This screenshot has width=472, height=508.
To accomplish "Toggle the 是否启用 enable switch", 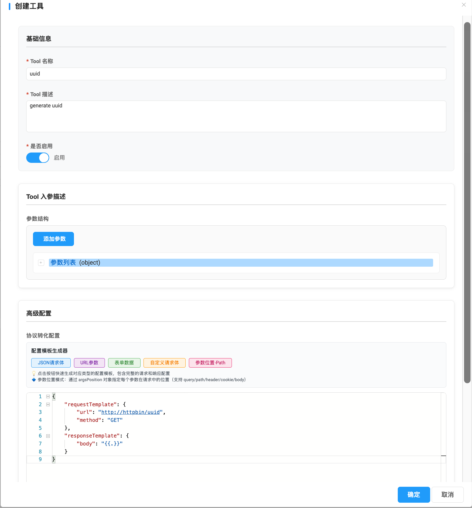I will coord(38,158).
